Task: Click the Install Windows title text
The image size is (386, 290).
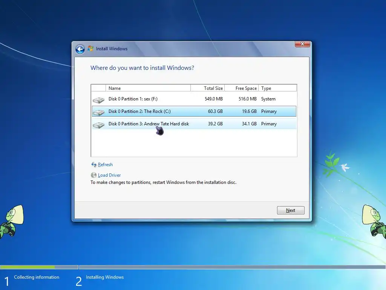Action: click(112, 49)
